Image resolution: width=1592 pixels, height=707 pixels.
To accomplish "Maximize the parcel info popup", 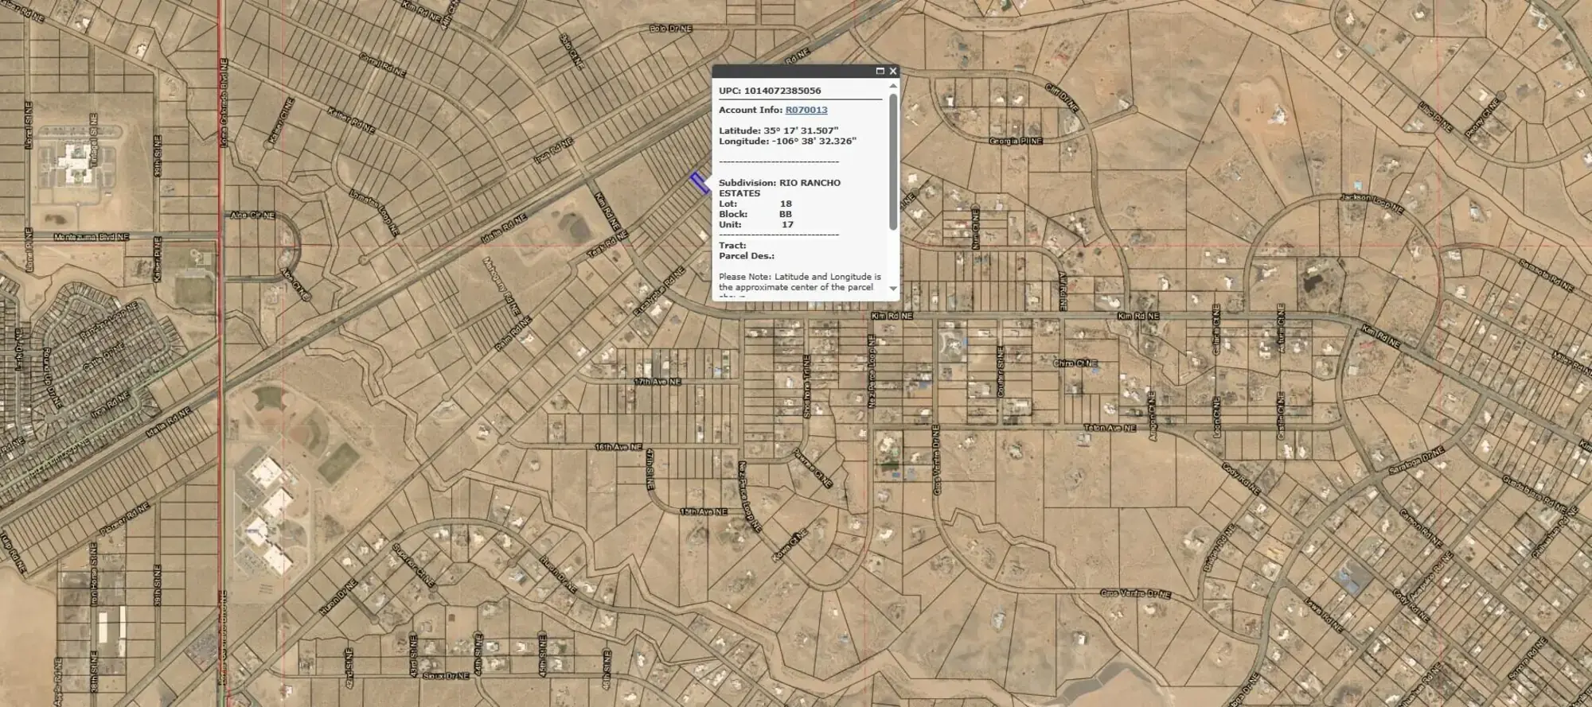I will click(x=880, y=71).
